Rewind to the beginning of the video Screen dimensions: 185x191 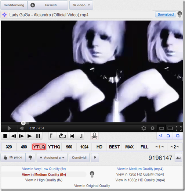pos(72,136)
